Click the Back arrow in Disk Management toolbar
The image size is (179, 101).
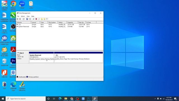[x=17, y=19]
